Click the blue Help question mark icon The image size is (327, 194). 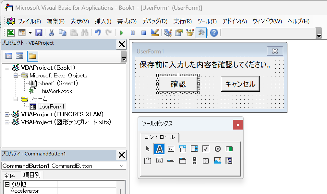(214, 33)
